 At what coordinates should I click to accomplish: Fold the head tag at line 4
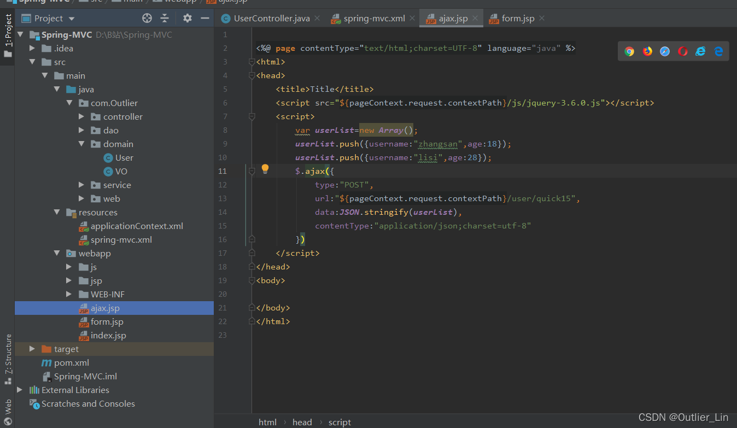[x=252, y=75]
